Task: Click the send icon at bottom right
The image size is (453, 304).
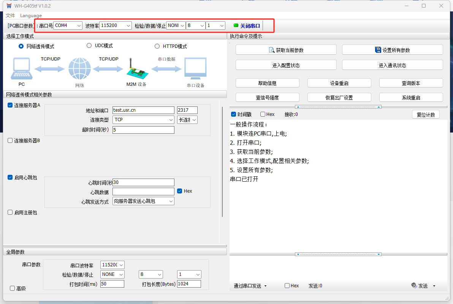Action: (x=414, y=285)
